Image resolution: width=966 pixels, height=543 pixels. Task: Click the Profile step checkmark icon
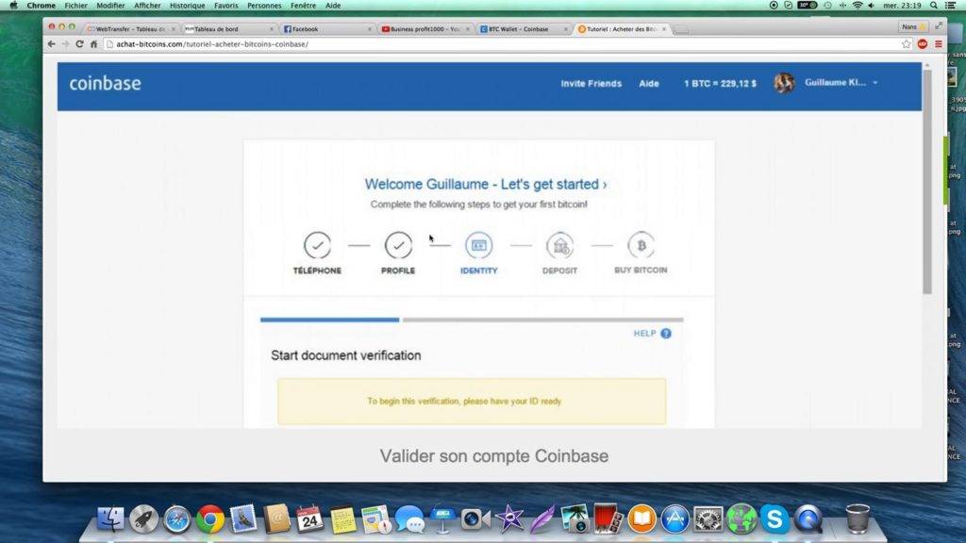coord(399,246)
